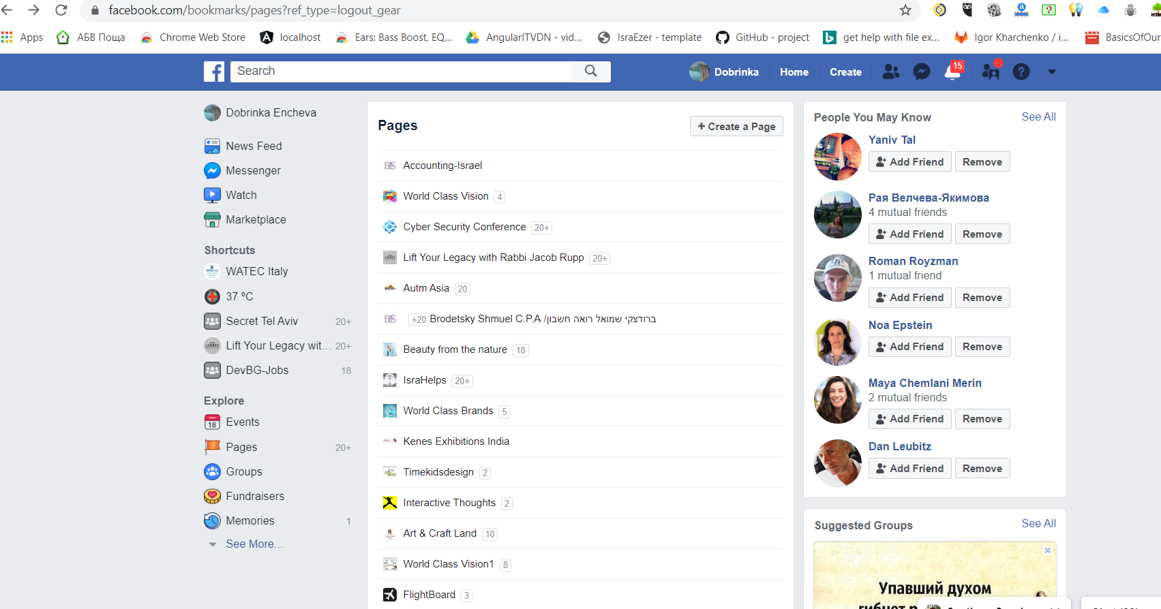Open Autm Asia page
Screen dimensions: 1161x609
coord(426,288)
